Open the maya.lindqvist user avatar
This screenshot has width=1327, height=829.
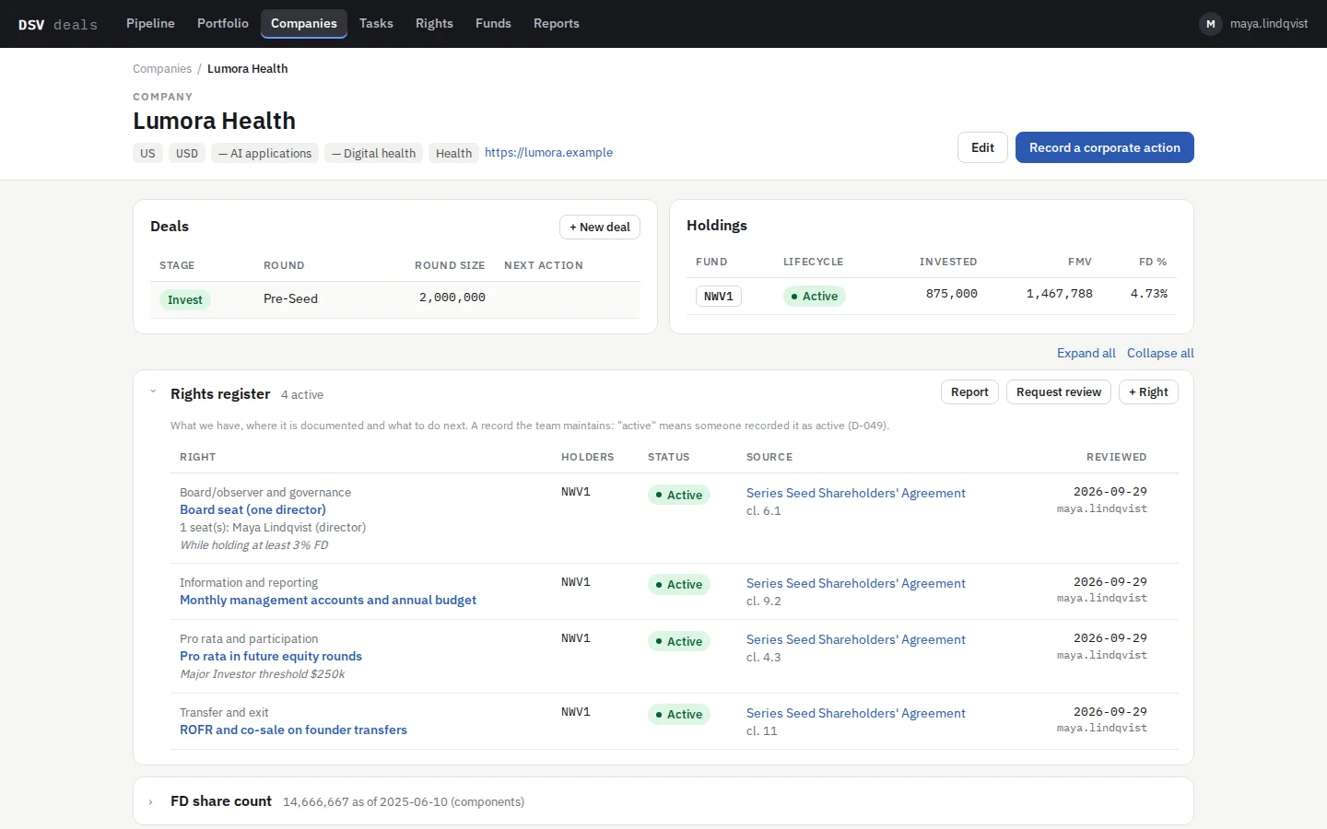click(1210, 24)
